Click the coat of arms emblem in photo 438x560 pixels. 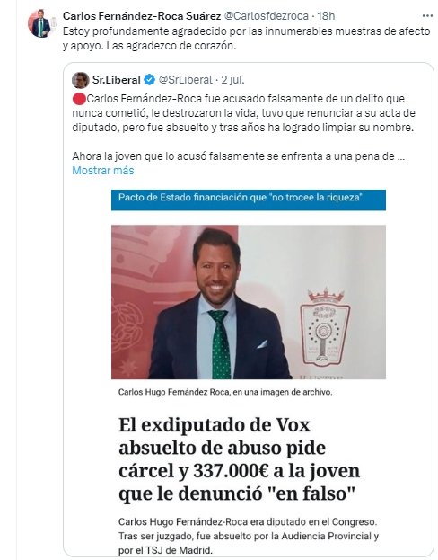tap(325, 325)
